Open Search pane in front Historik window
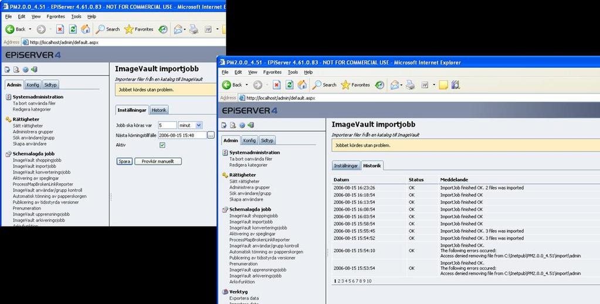The image size is (600, 304). click(324, 85)
